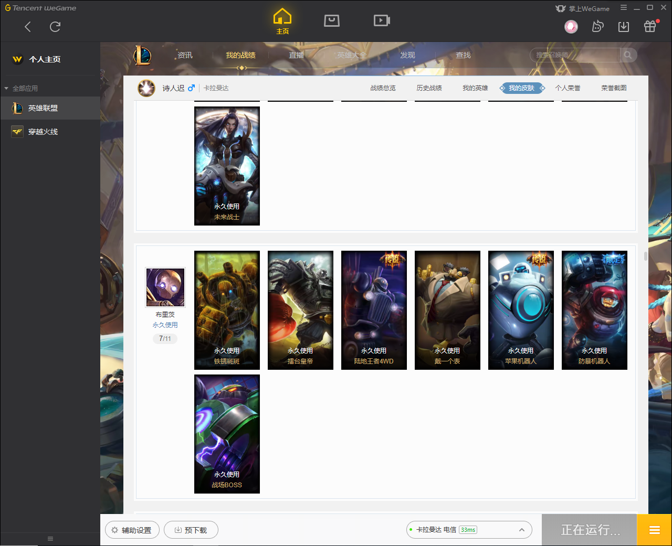Open the 英雄大全 tab
The height and width of the screenshot is (546, 672).
pos(352,55)
